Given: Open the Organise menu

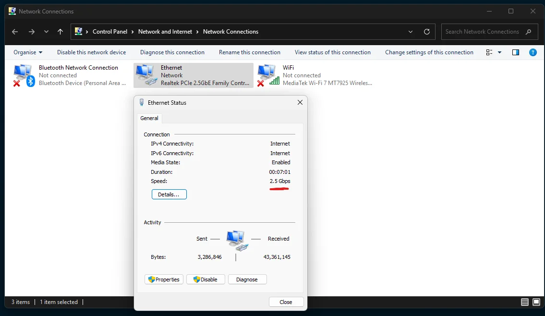Looking at the screenshot, I should pyautogui.click(x=28, y=52).
